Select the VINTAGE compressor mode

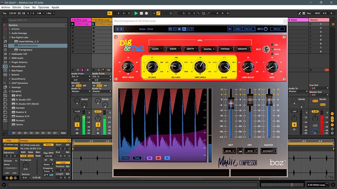pos(226,49)
